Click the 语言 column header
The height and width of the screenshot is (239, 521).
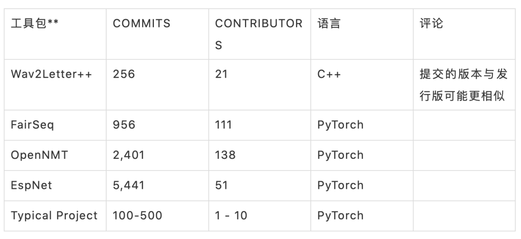(329, 24)
